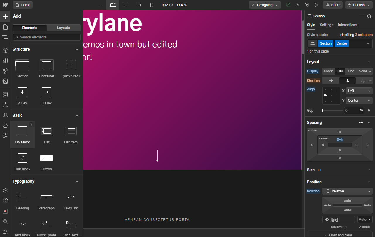Add a Link Block element
375x237 pixels.
[22, 162]
